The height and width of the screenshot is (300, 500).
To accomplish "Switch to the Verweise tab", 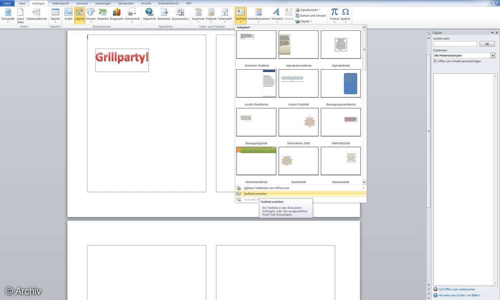I will 82,3.
